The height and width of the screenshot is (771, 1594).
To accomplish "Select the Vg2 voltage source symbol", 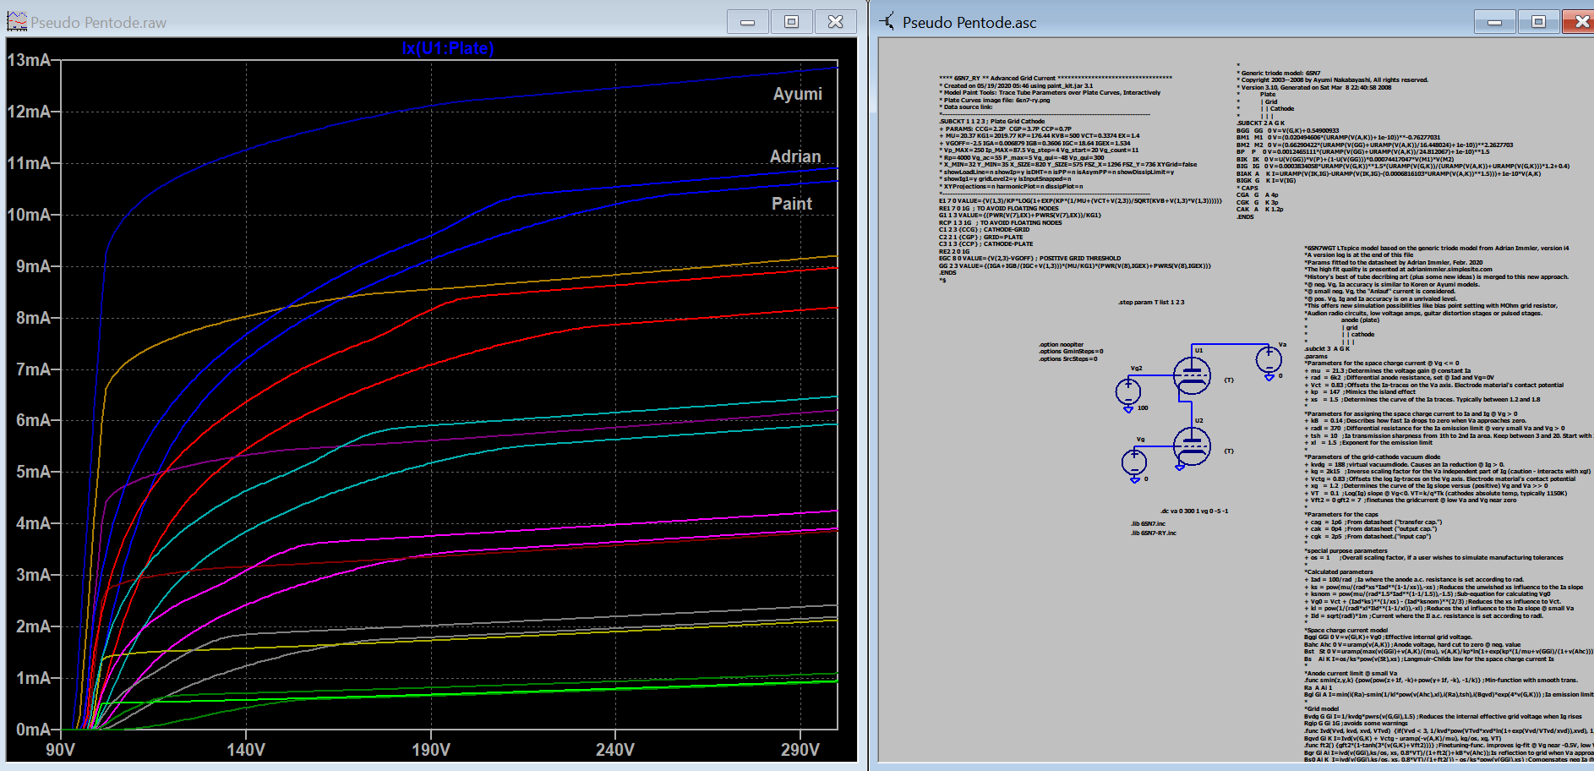I will 1128,391.
